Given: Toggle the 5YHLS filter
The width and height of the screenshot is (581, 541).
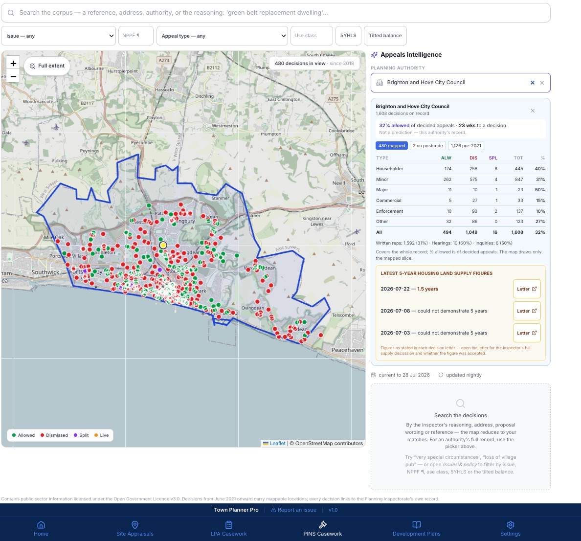Looking at the screenshot, I should [348, 36].
